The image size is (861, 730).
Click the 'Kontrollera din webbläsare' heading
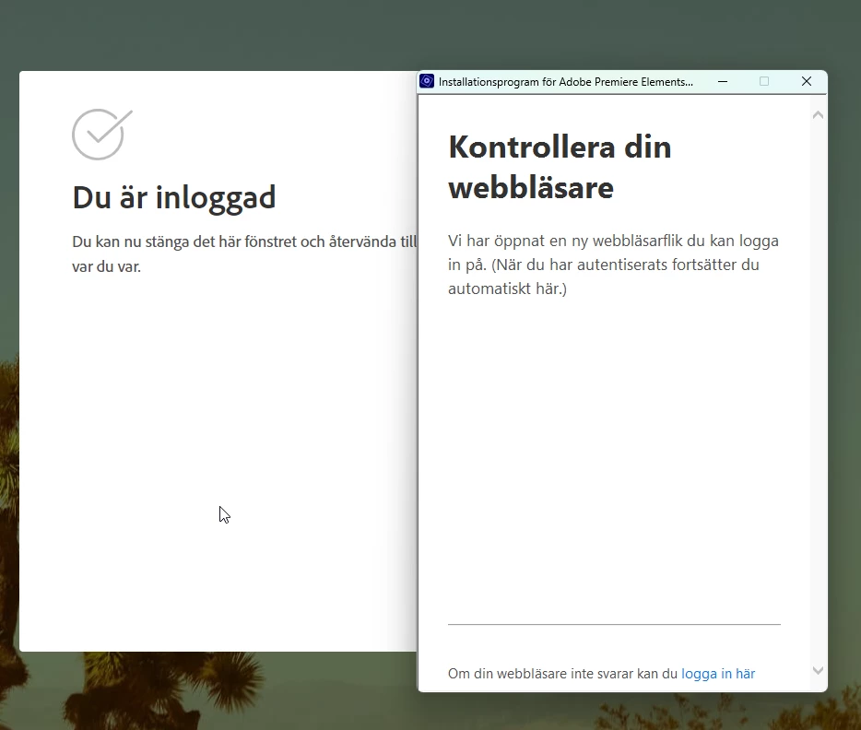[560, 168]
